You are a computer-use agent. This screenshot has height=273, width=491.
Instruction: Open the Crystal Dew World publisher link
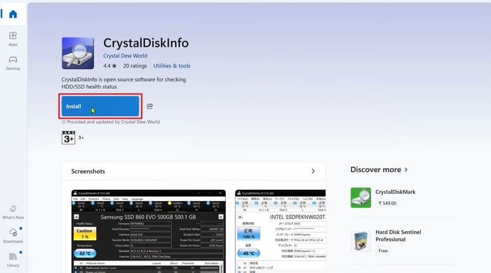click(125, 55)
